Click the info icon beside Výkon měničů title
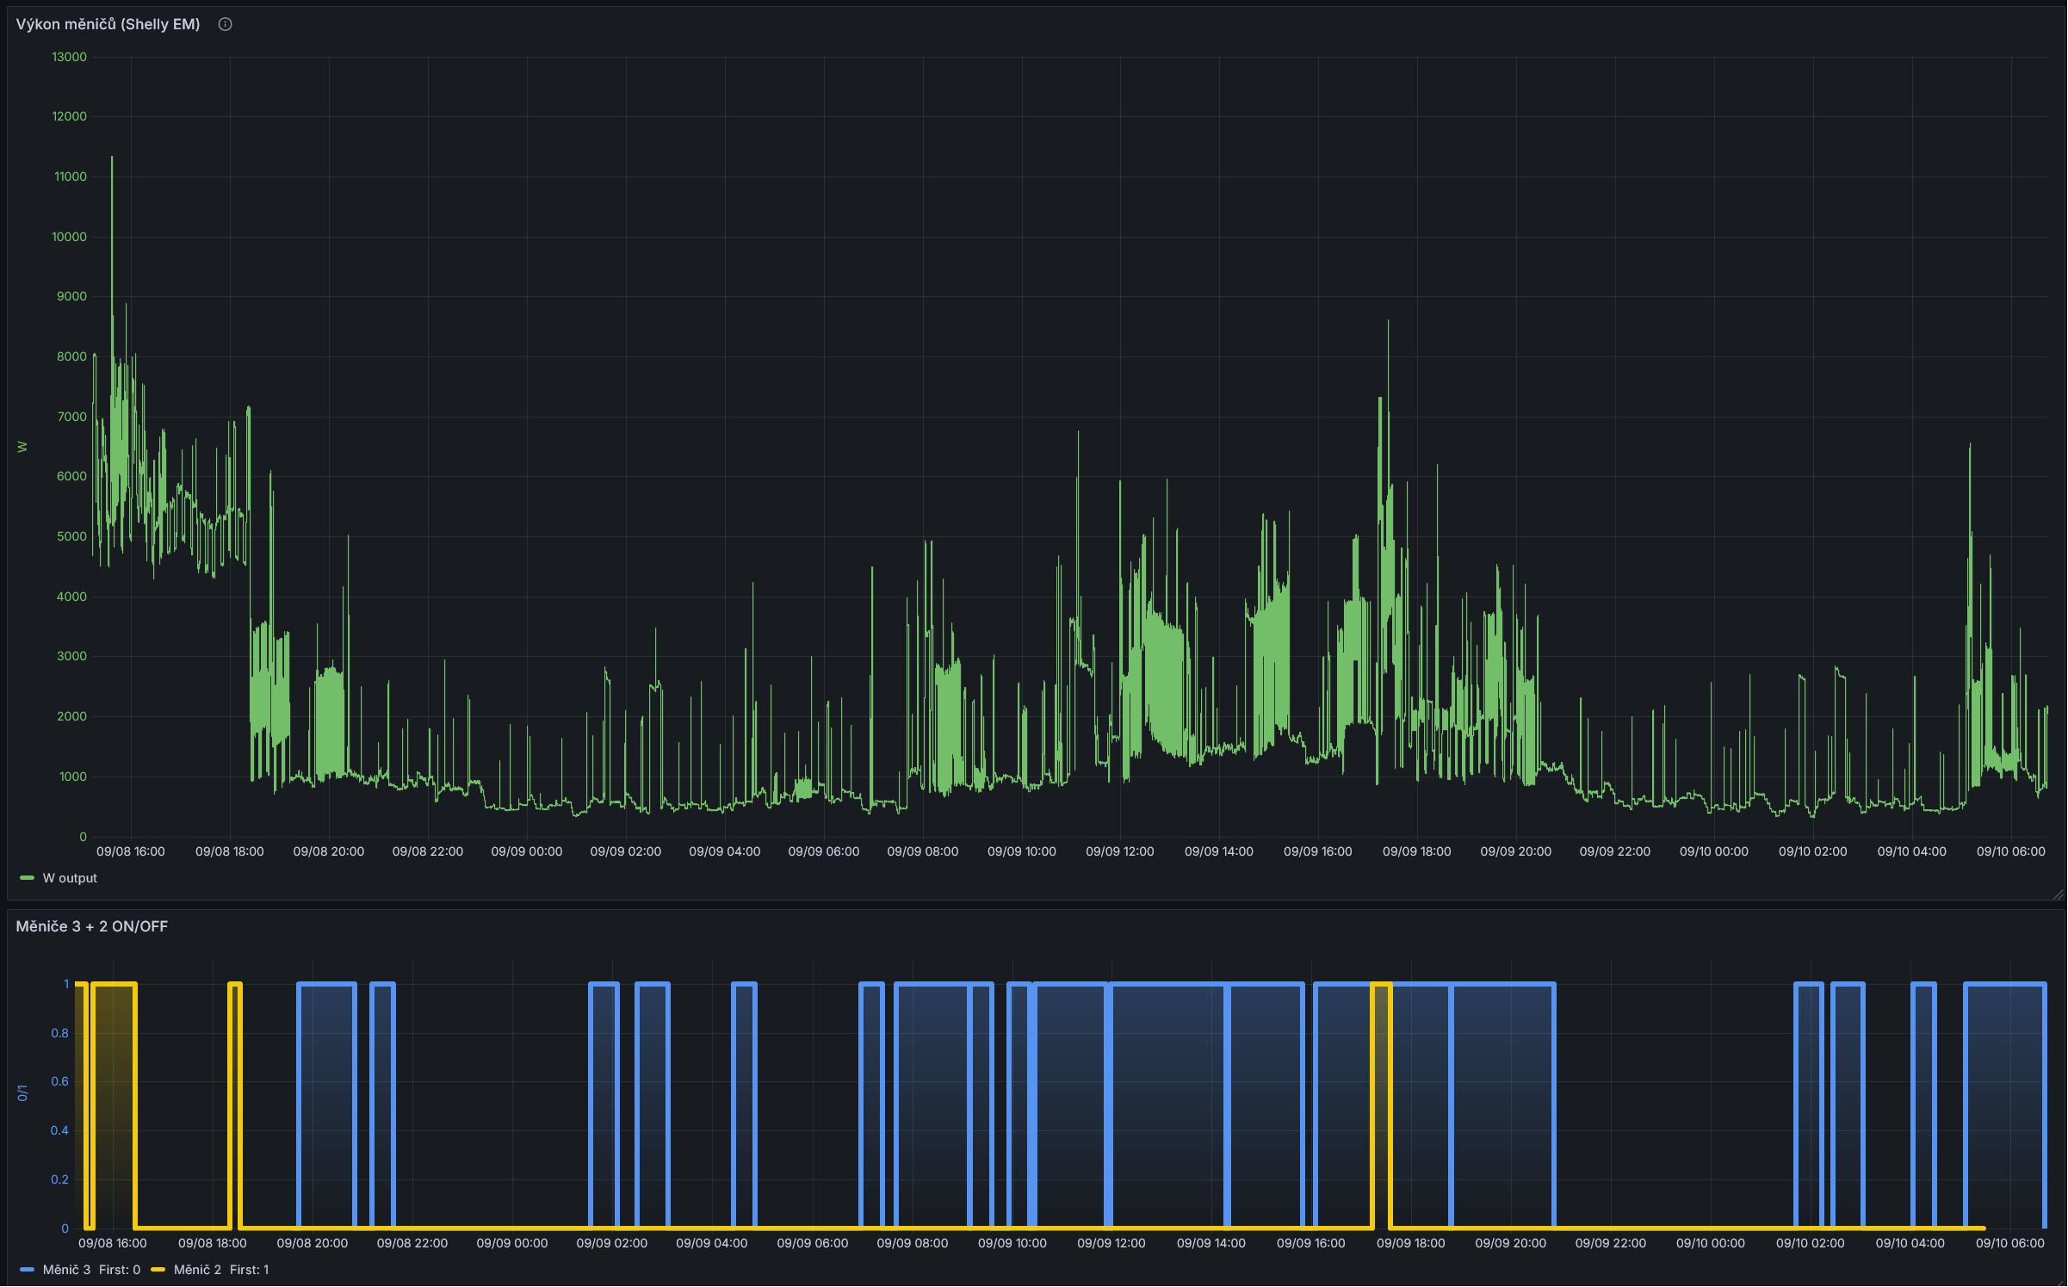The height and width of the screenshot is (1287, 2068). [x=225, y=24]
